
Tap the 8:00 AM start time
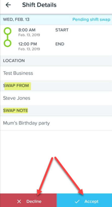click(27, 30)
